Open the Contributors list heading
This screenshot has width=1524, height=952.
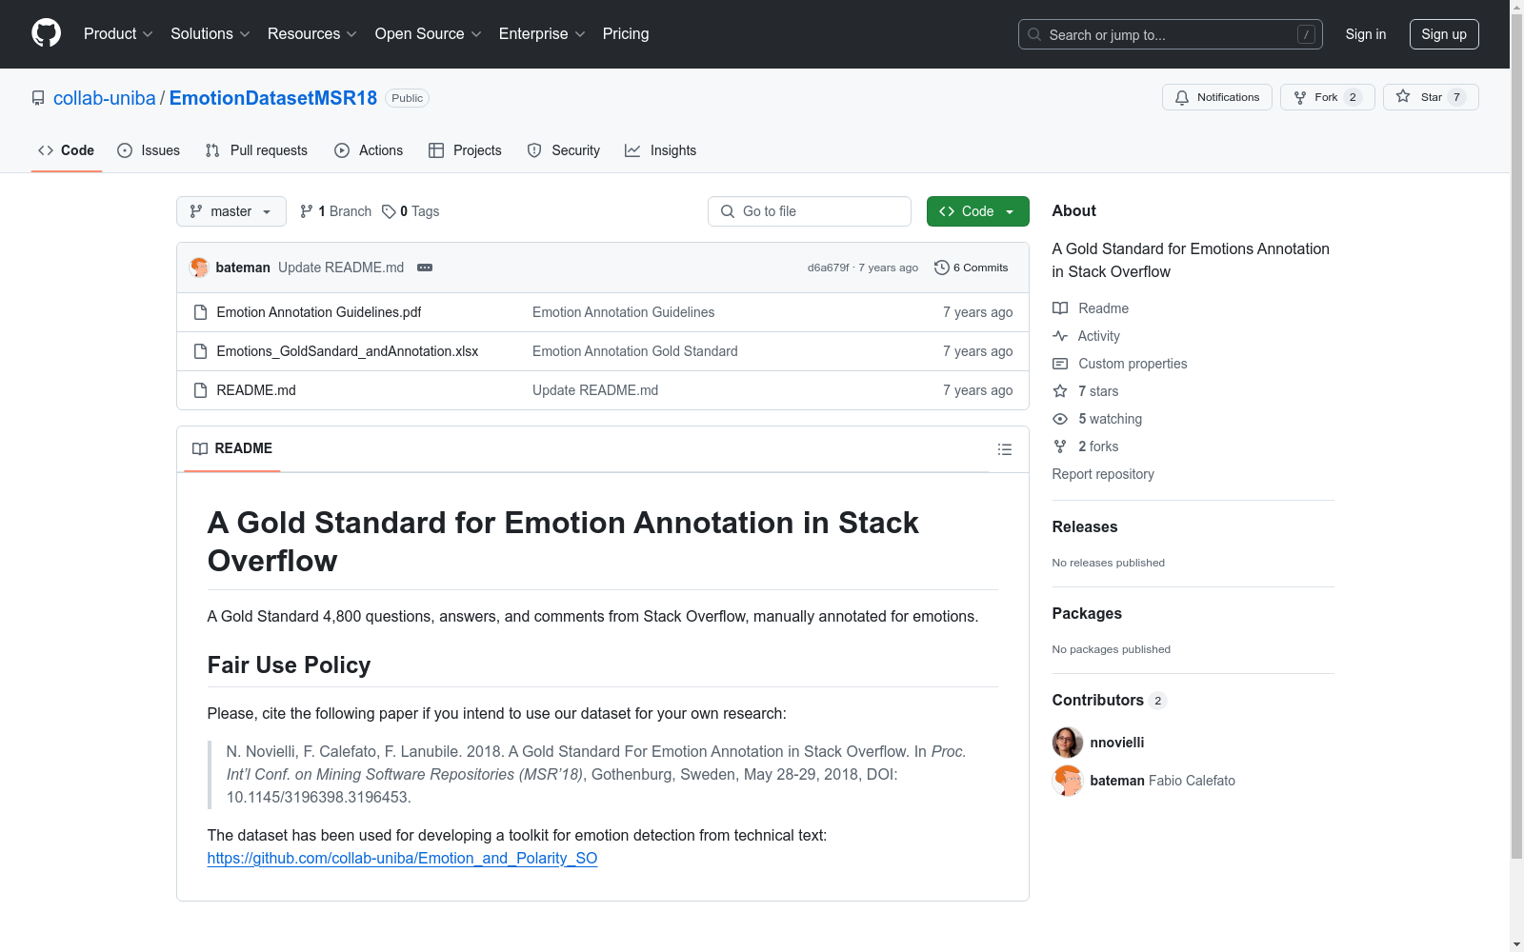[1110, 700]
